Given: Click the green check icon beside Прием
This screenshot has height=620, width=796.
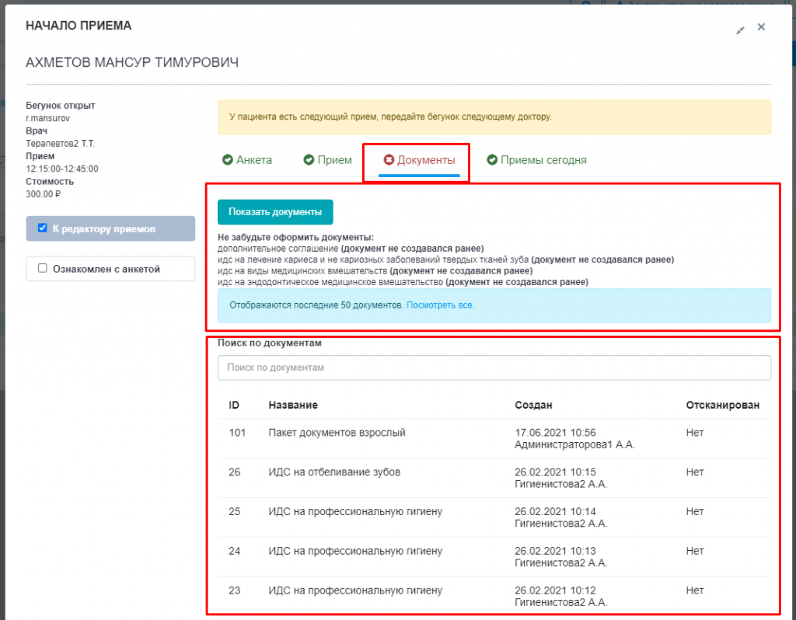Looking at the screenshot, I should click(x=309, y=160).
